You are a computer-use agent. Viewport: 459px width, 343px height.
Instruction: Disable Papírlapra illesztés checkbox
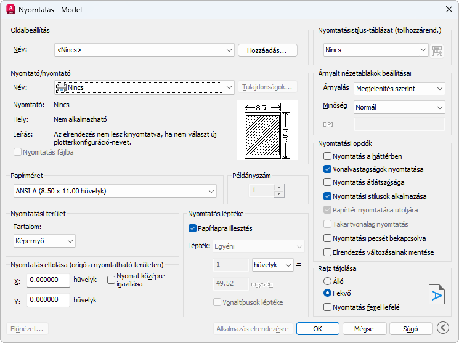point(193,228)
